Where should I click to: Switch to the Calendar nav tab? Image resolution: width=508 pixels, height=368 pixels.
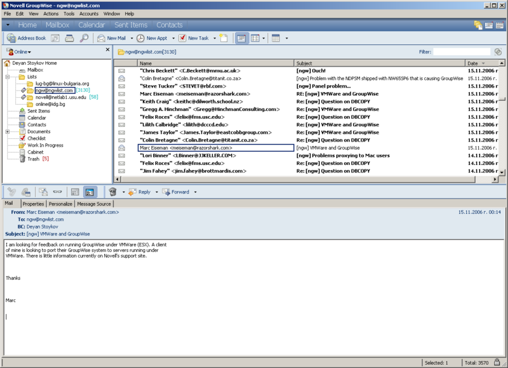tap(91, 25)
